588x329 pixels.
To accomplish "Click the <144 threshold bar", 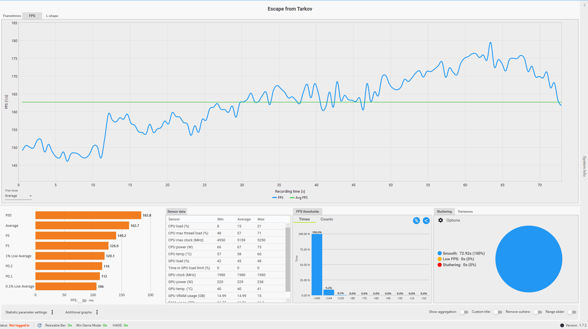I will [x=329, y=292].
